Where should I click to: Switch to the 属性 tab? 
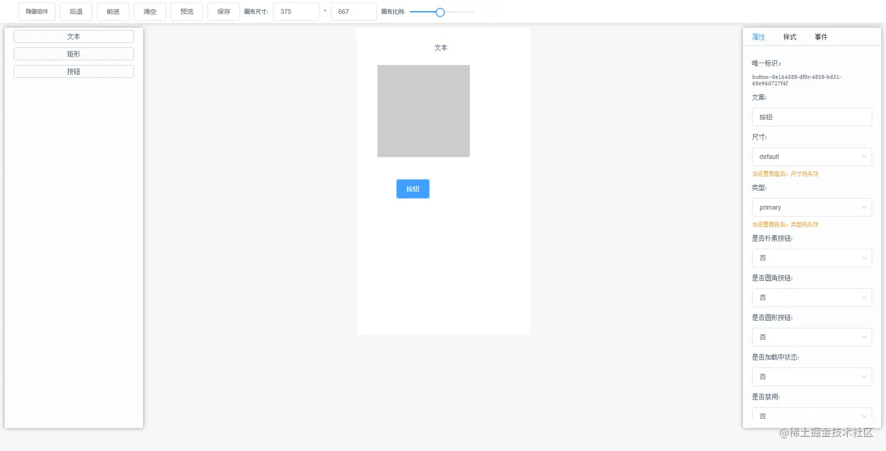point(758,37)
